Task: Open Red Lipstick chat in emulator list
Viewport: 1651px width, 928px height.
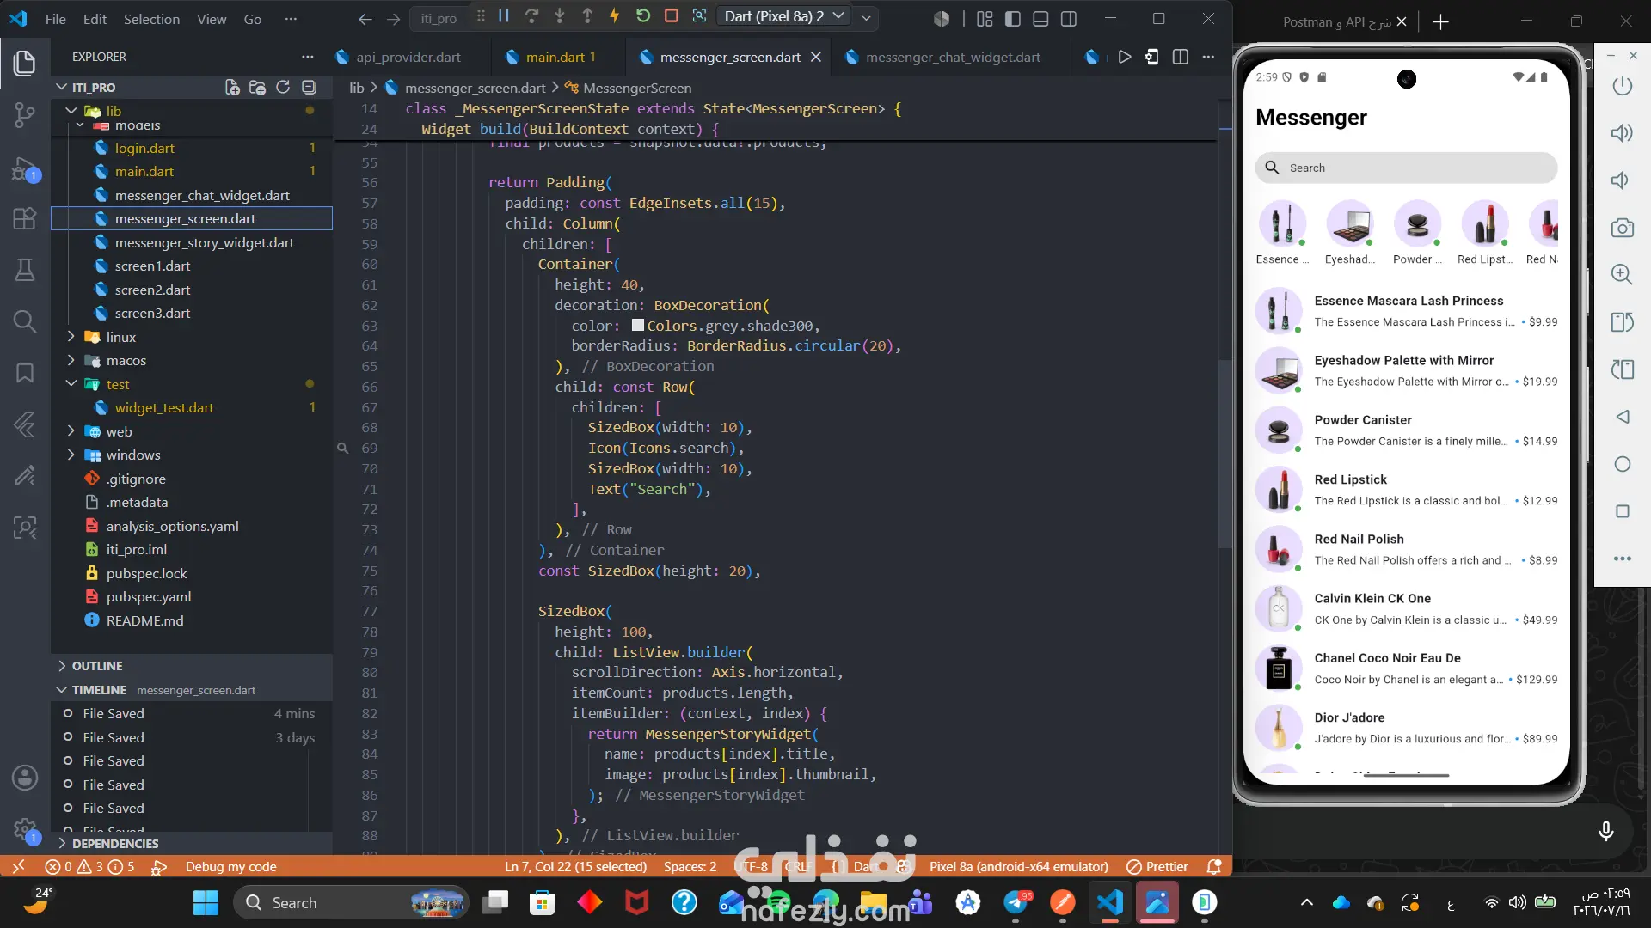Action: [1406, 490]
